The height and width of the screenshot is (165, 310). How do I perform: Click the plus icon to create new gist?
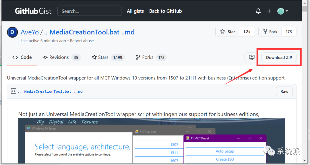click(269, 11)
